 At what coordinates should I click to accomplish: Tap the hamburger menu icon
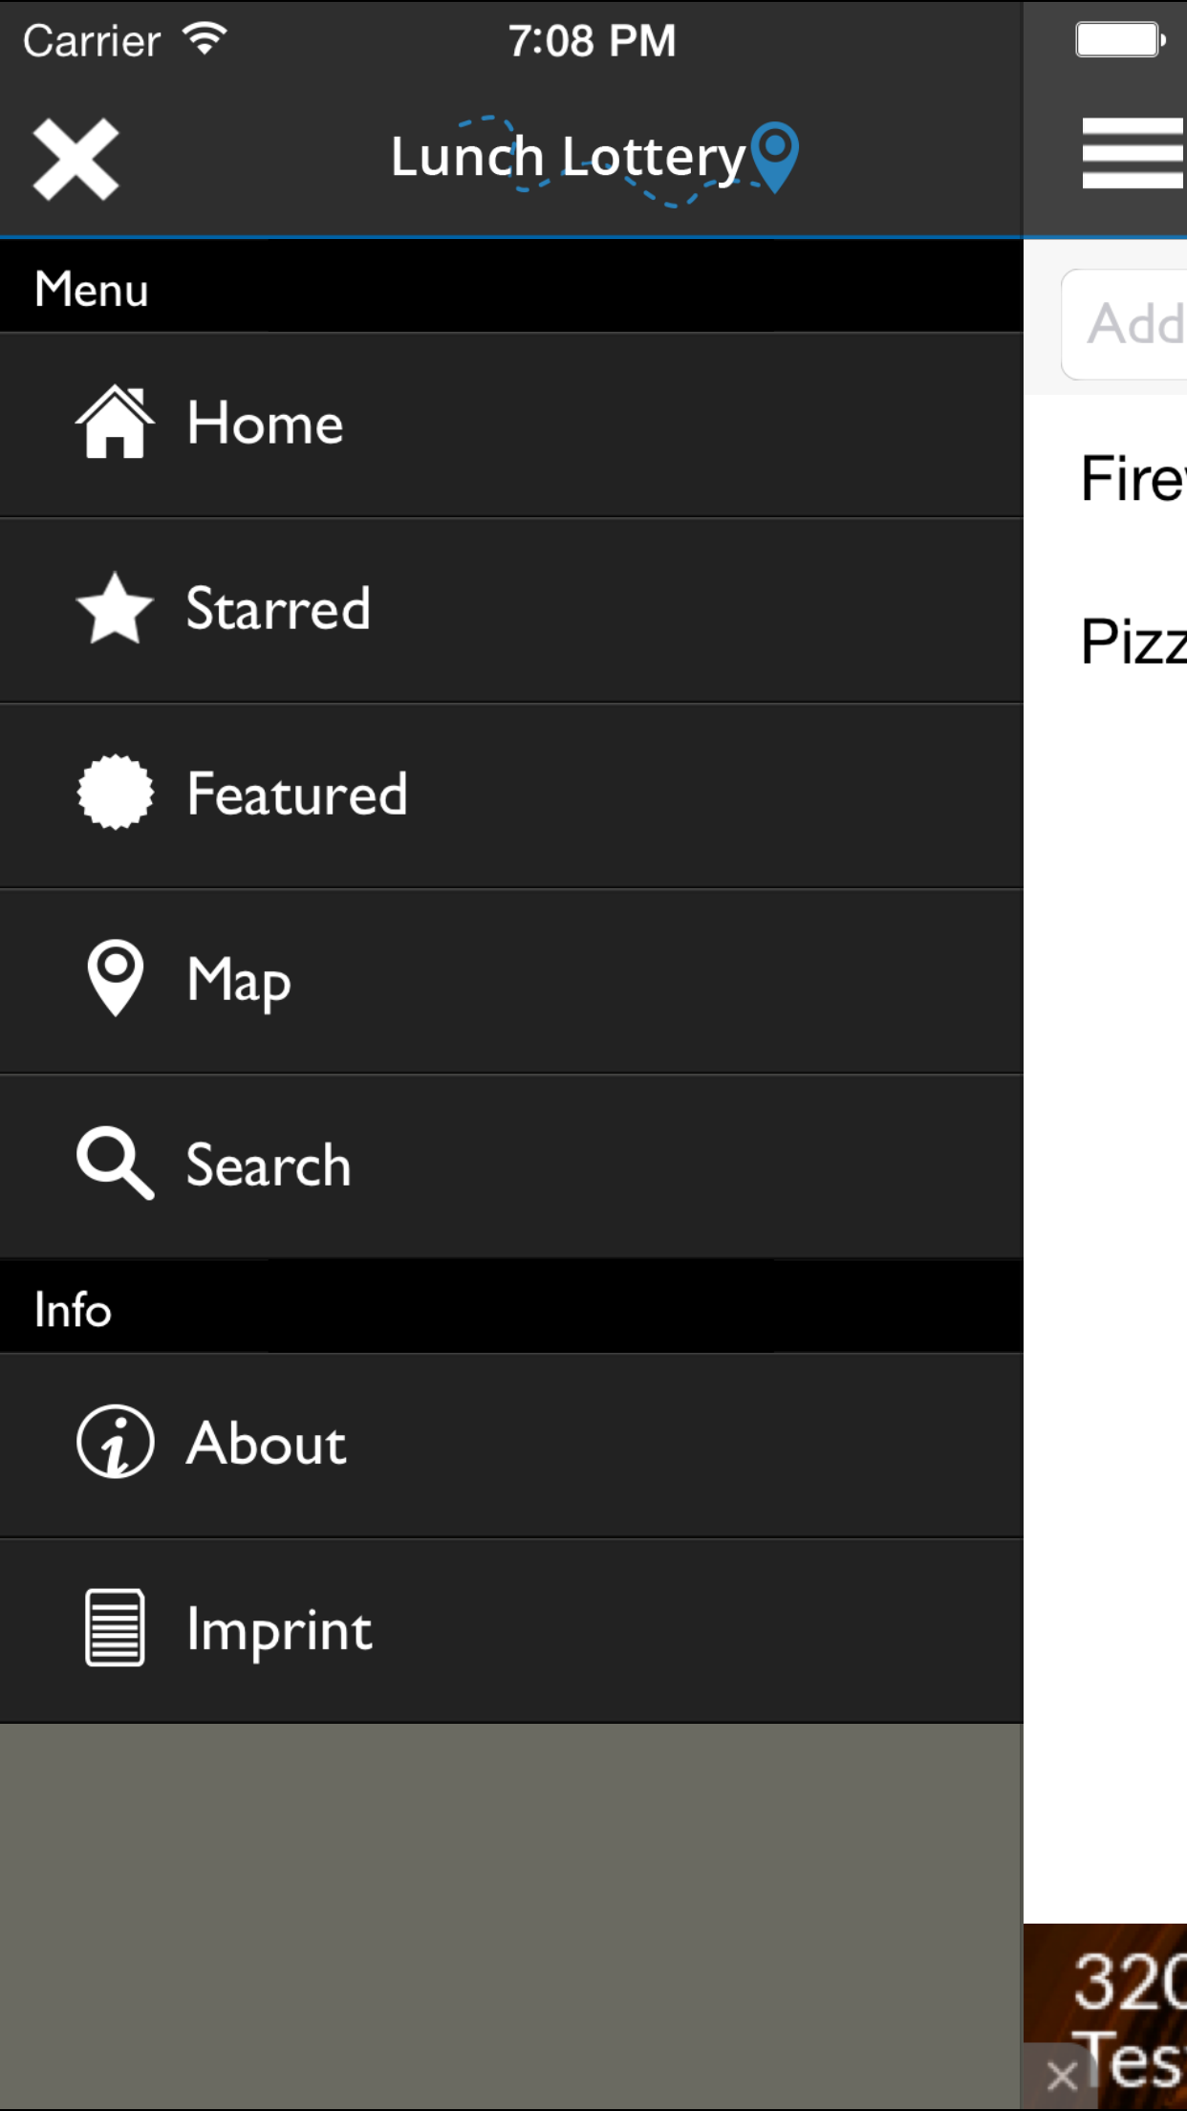1133,153
